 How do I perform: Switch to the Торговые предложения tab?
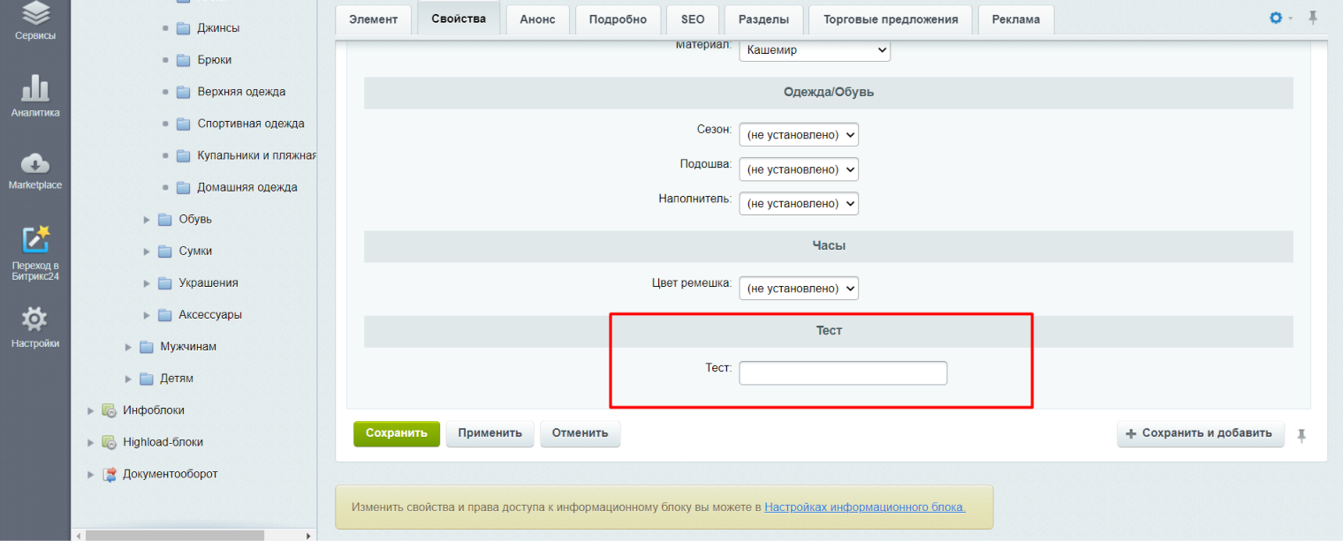coord(891,19)
